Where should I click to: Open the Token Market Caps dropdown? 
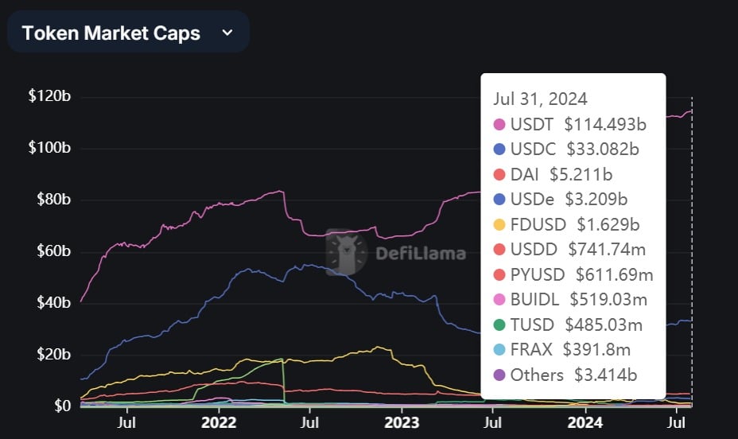tap(128, 33)
